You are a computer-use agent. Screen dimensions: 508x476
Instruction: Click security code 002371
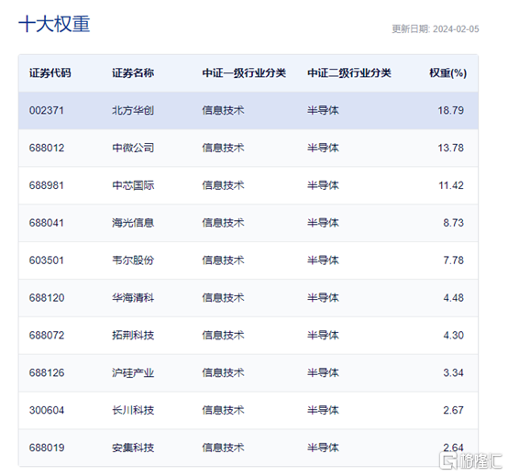coord(47,110)
